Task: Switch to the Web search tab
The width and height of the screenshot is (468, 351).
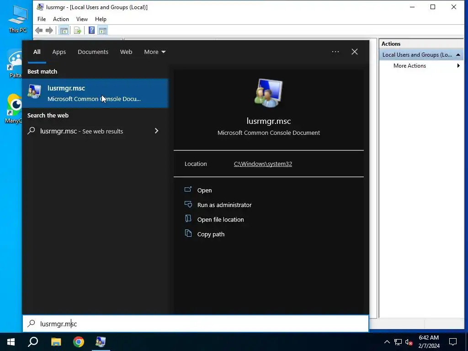Action: pyautogui.click(x=126, y=52)
